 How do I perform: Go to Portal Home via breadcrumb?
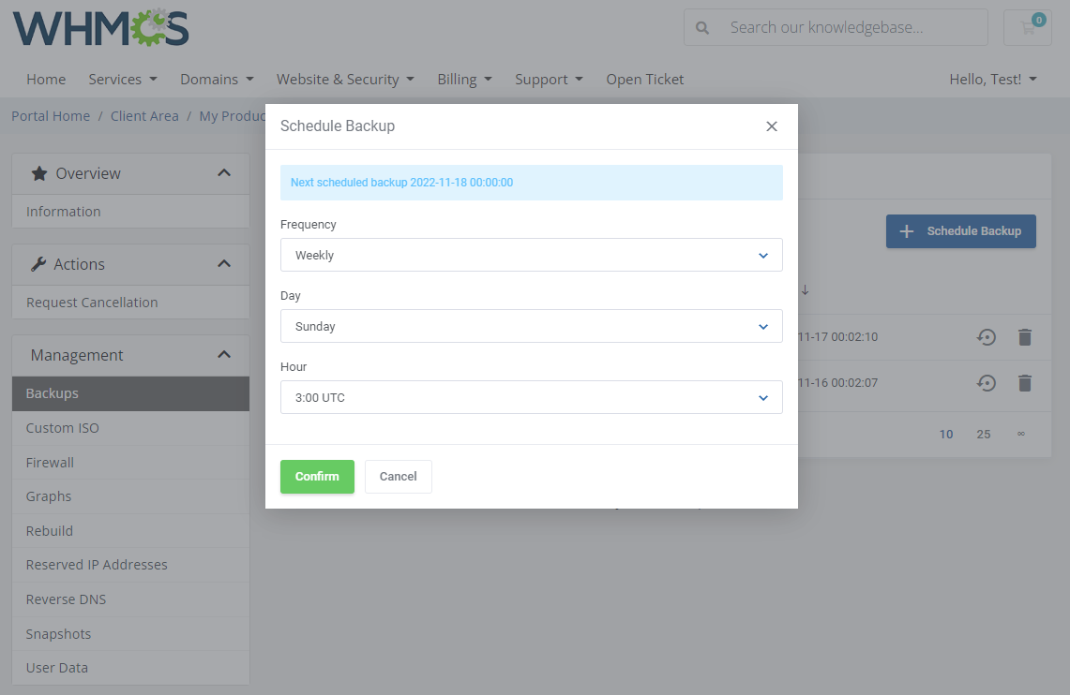click(x=51, y=115)
